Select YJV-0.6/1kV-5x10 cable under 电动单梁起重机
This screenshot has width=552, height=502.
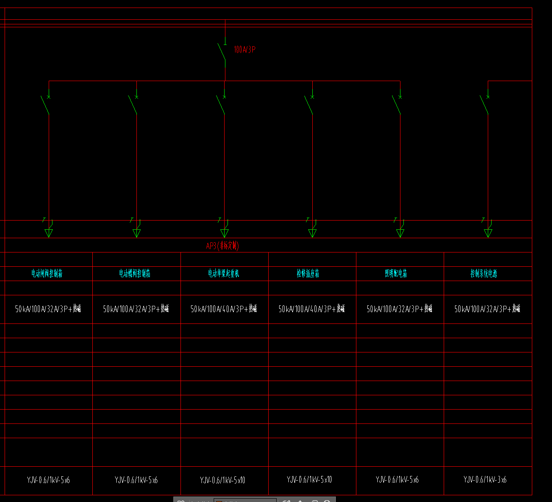point(222,480)
